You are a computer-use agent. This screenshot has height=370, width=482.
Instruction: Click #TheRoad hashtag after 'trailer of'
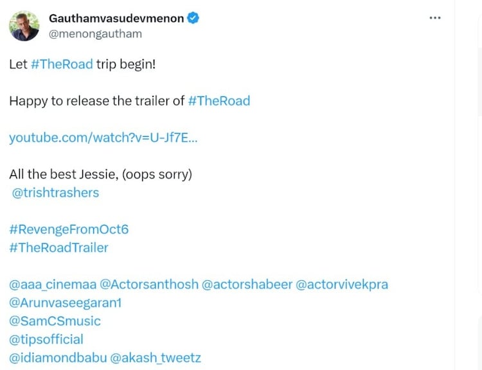[219, 101]
